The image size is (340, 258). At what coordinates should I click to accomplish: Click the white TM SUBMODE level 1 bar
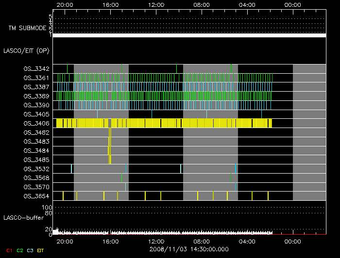point(189,35)
